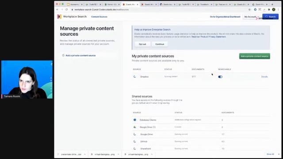Click the Google Drive syncing spinner icon
The height and width of the screenshot is (159, 283).
coord(135,134)
